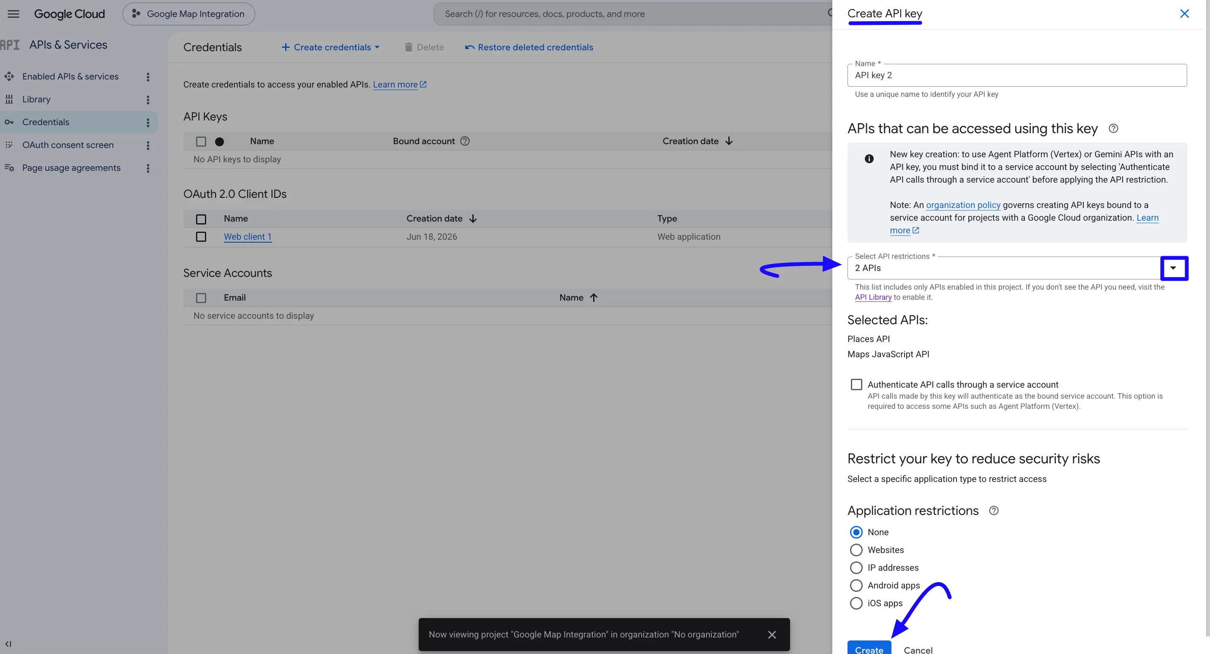1210x654 pixels.
Task: Click the Web application type cell
Action: pyautogui.click(x=689, y=236)
